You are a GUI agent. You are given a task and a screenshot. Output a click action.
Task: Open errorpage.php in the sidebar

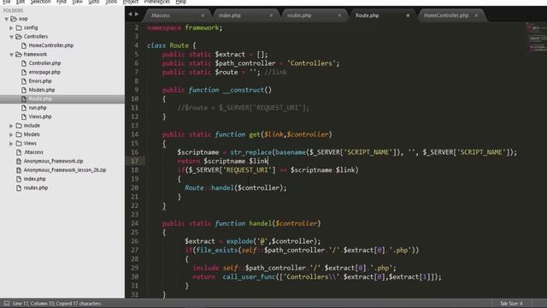[44, 72]
